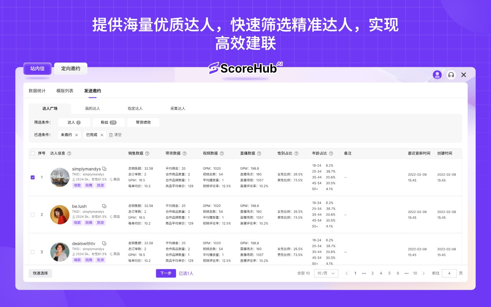Toggle the select-all checkbox in table header

(33, 153)
